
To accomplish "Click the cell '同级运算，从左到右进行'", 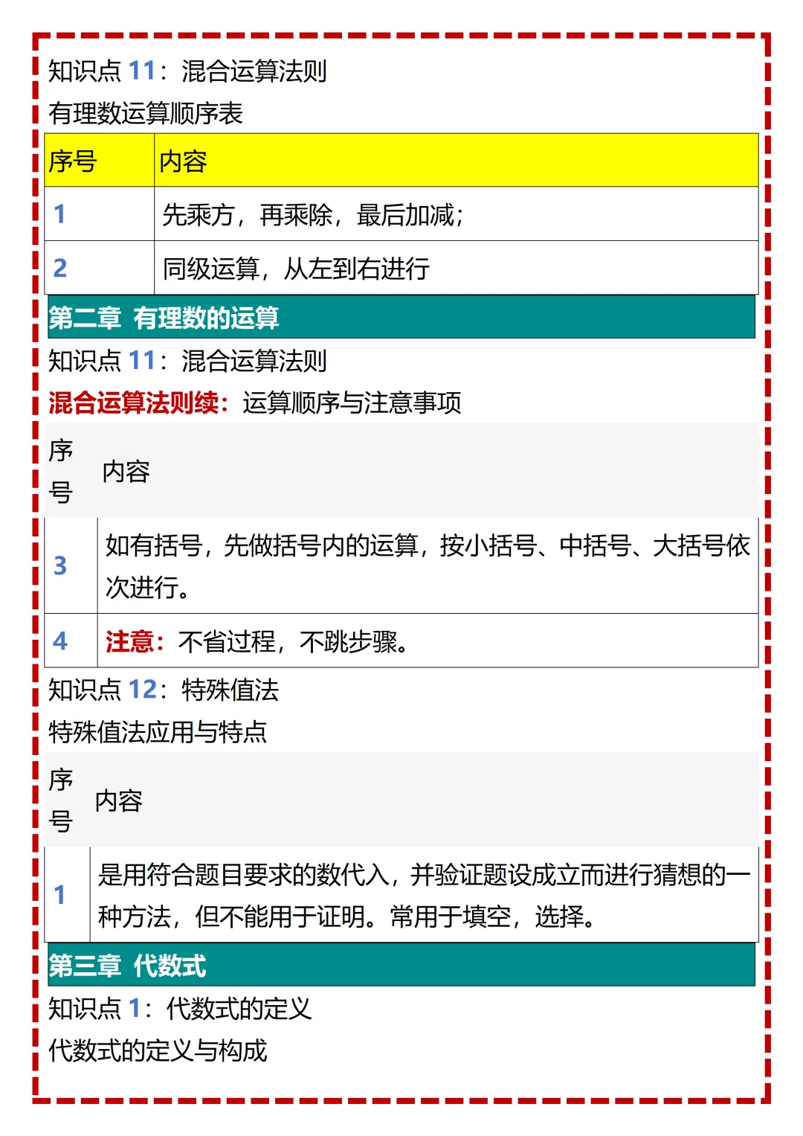I will (457, 268).
